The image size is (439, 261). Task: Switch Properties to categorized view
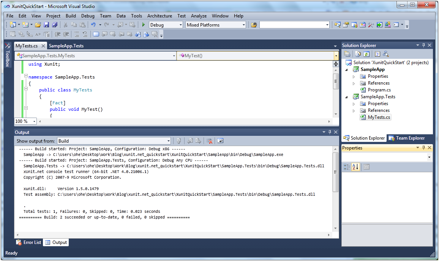pos(347,167)
